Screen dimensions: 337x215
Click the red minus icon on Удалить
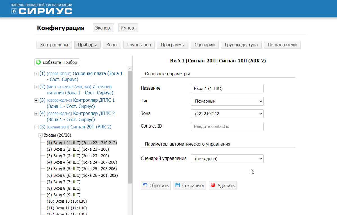[x=213, y=185]
